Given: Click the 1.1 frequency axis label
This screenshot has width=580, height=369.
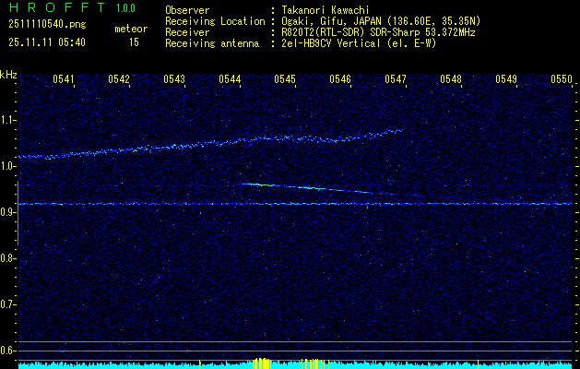Looking at the screenshot, I should tap(8, 120).
